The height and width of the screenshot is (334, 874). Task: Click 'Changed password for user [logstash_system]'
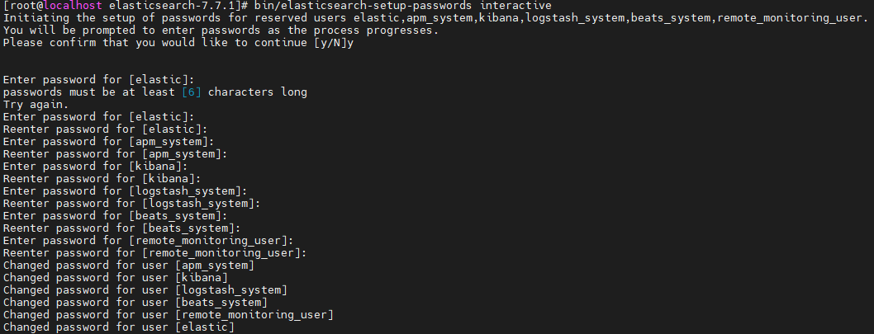pos(145,290)
